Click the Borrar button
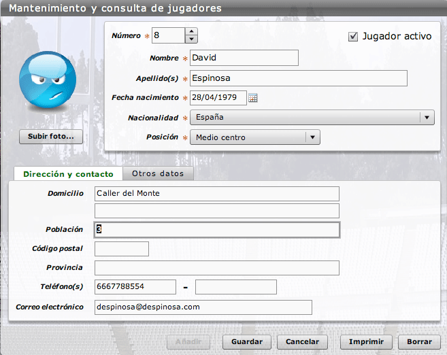Screen dimensions: 447x355 pos(419,342)
